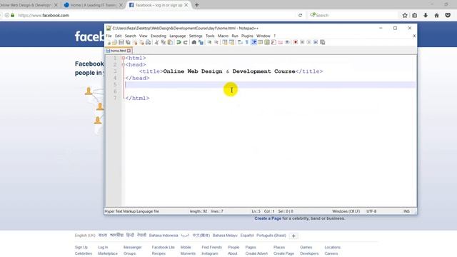Click the closing </html> tag on line 7

(137, 99)
